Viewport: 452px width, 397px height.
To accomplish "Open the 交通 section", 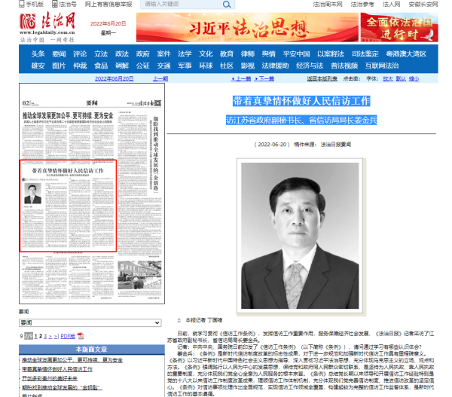I will [x=163, y=66].
